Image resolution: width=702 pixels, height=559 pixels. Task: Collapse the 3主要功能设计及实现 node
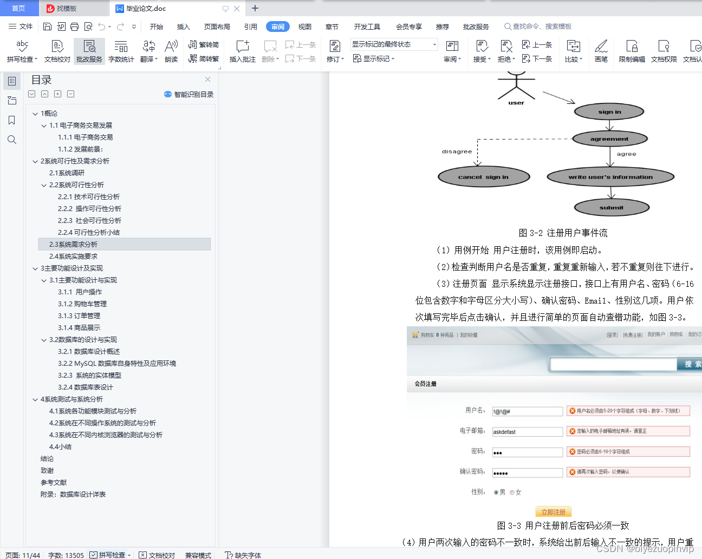pos(35,268)
